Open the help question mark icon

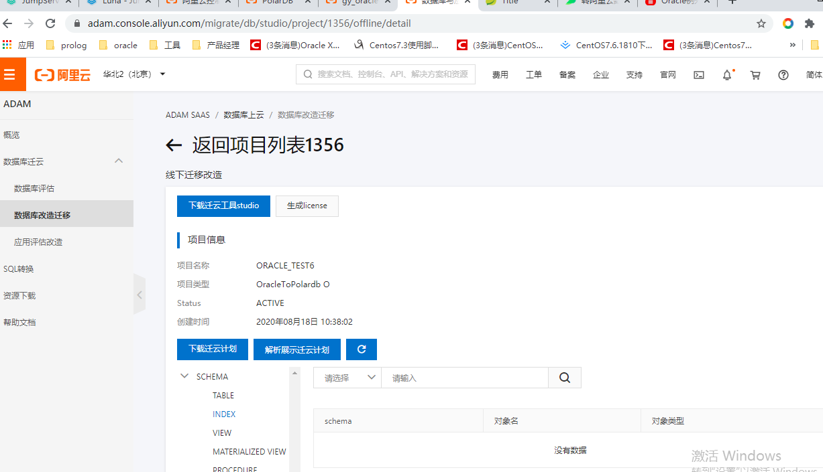783,75
